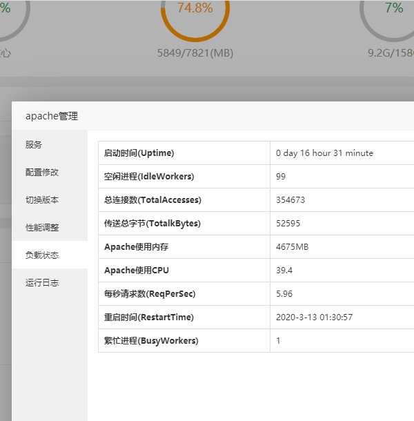The height and width of the screenshot is (421, 414).
Task: Select the restart time 2020-3-13 01:30:57
Action: [314, 317]
